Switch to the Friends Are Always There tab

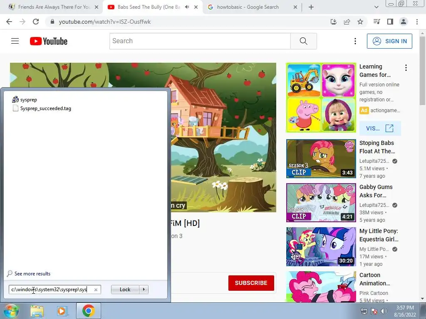tap(51, 7)
